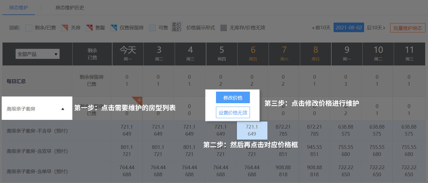This screenshot has width=428, height=183.
Task: Click the 剩余/已售 legend box
Action: click(x=29, y=28)
